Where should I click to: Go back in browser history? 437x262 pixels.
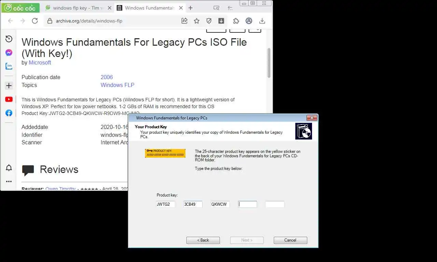(10, 21)
